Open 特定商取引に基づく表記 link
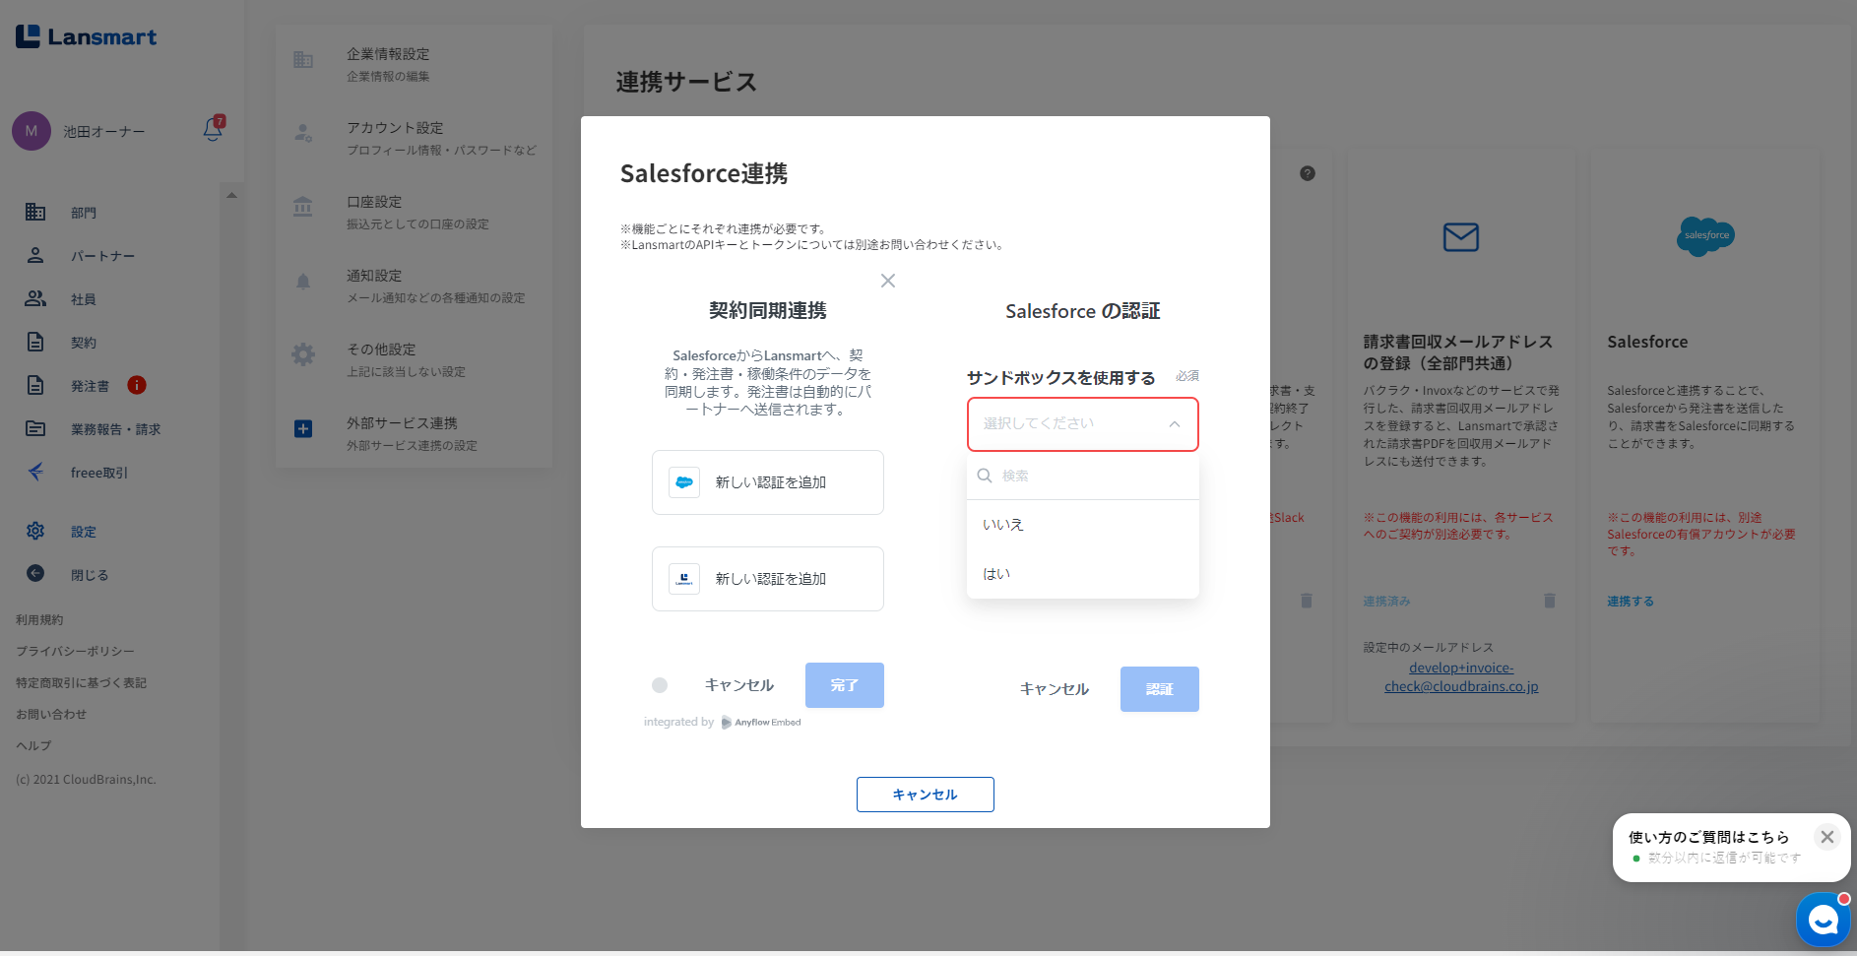1857x956 pixels. [x=81, y=683]
